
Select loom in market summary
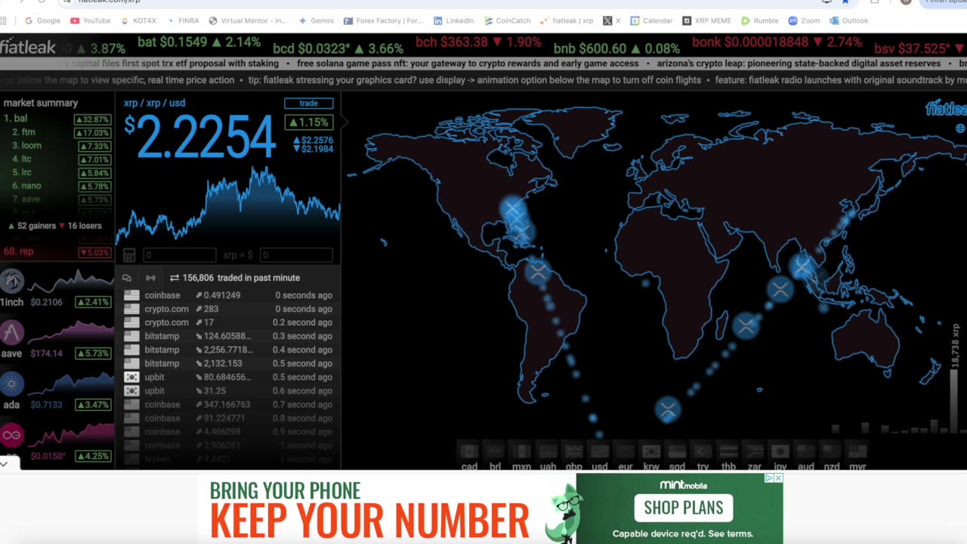(57, 146)
